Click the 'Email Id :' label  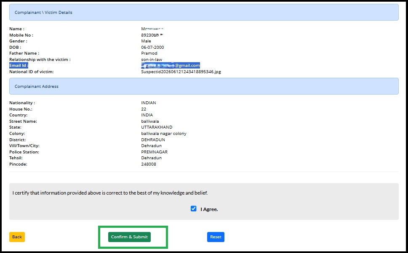[x=19, y=66]
